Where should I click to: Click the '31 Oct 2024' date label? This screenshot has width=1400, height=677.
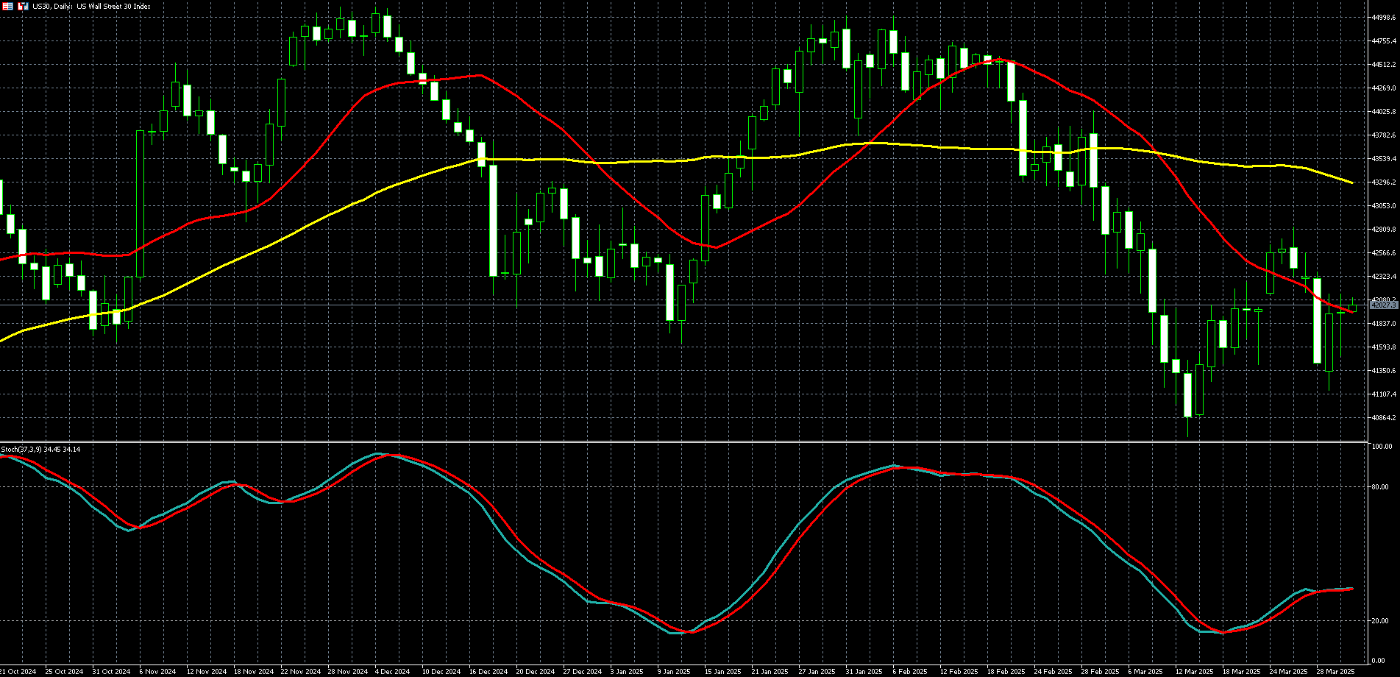(112, 672)
